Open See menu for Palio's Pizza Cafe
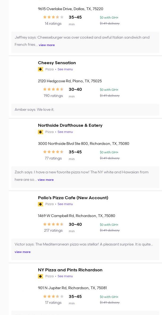 point(65,204)
